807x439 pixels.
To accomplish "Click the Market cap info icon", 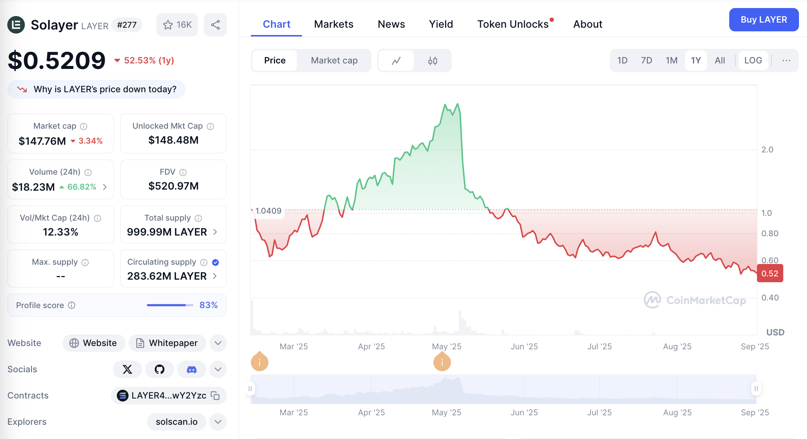I will pos(84,126).
